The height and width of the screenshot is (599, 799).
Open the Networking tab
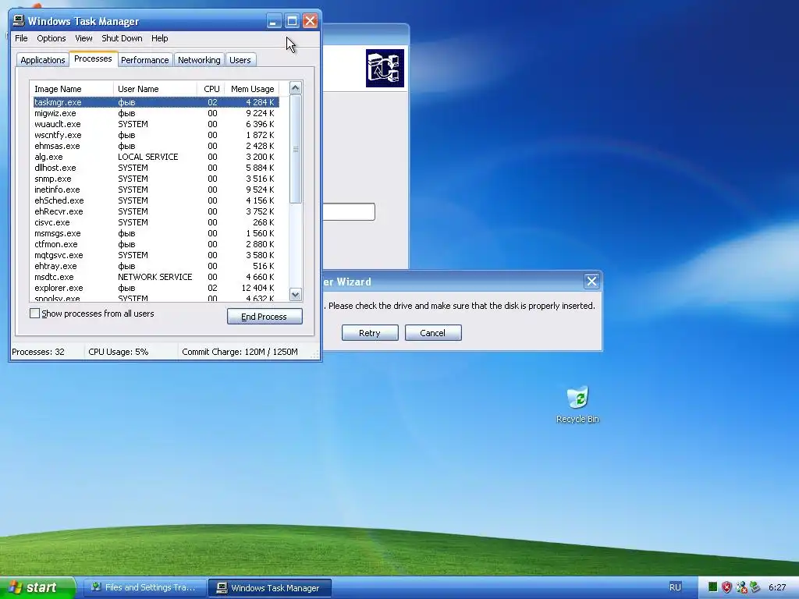199,59
